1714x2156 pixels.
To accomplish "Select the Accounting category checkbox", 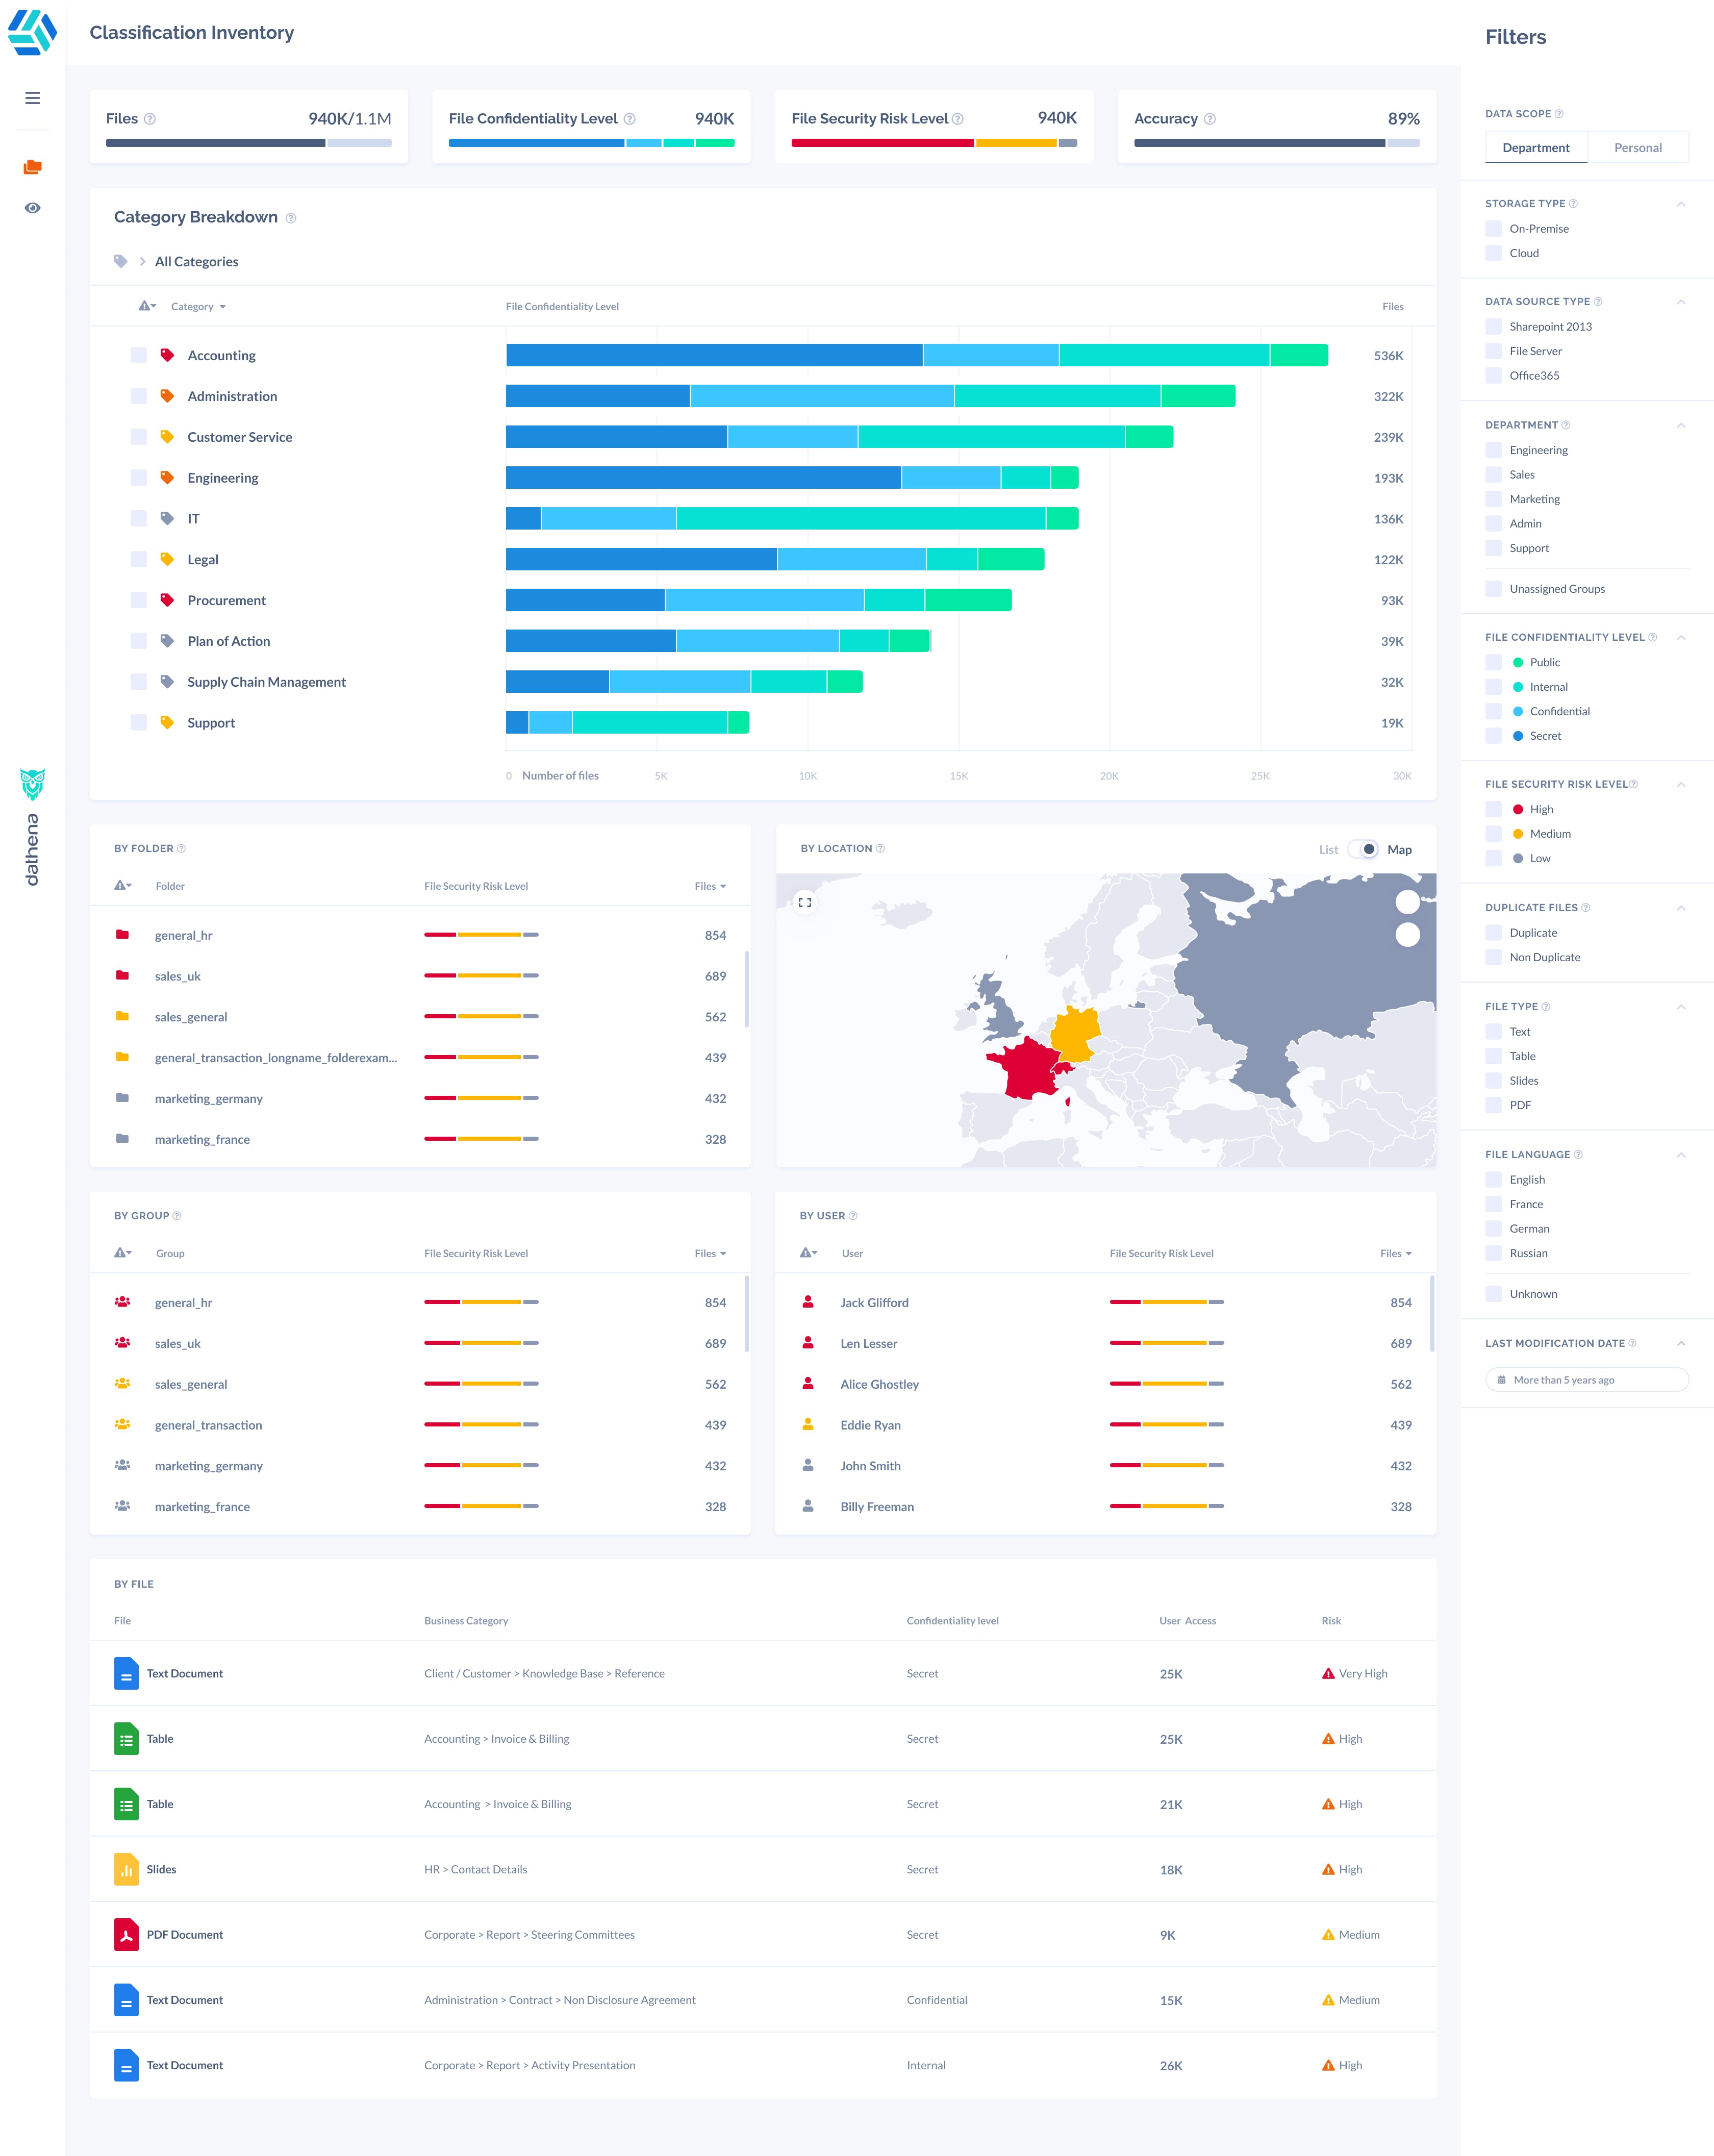I will (x=139, y=355).
